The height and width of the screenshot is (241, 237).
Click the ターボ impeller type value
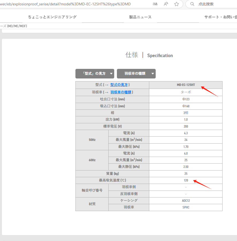(x=186, y=92)
